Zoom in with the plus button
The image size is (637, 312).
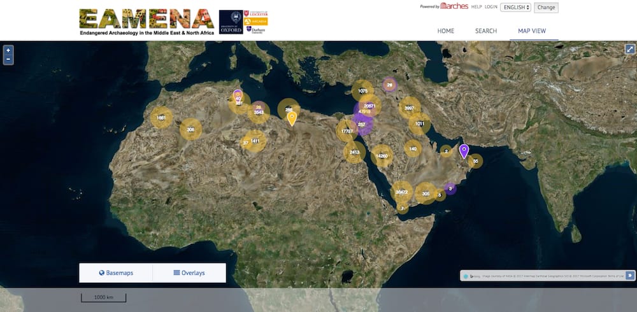[x=8, y=50]
